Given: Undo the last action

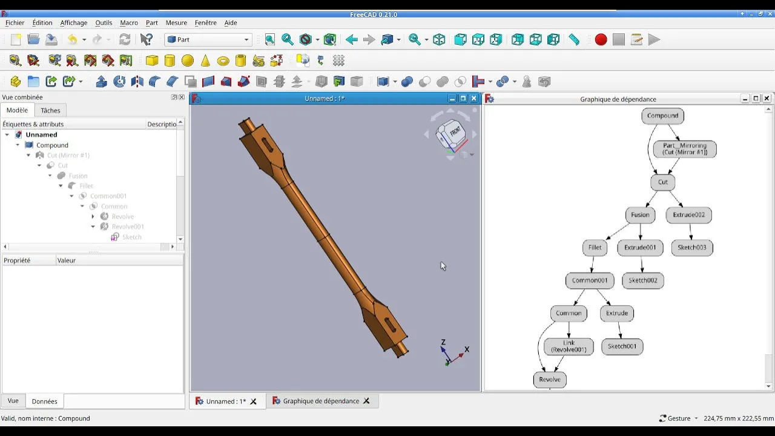Looking at the screenshot, I should click(72, 39).
